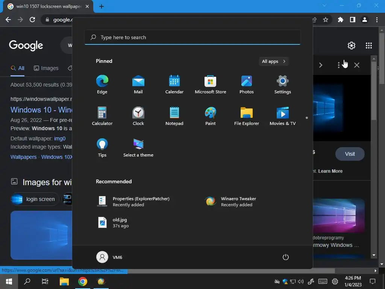The image size is (385, 289).
Task: Click the Windows Start button on the taskbar
Action: click(9, 281)
